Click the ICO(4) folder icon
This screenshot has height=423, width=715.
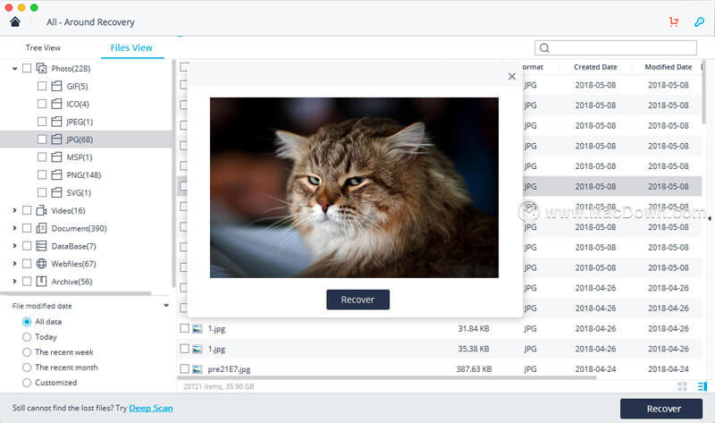(56, 104)
